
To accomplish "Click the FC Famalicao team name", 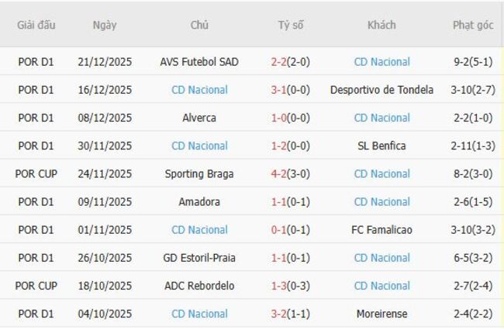I will (x=381, y=230).
